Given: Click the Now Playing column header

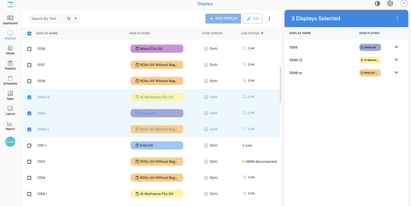Looking at the screenshot, I should point(139,33).
